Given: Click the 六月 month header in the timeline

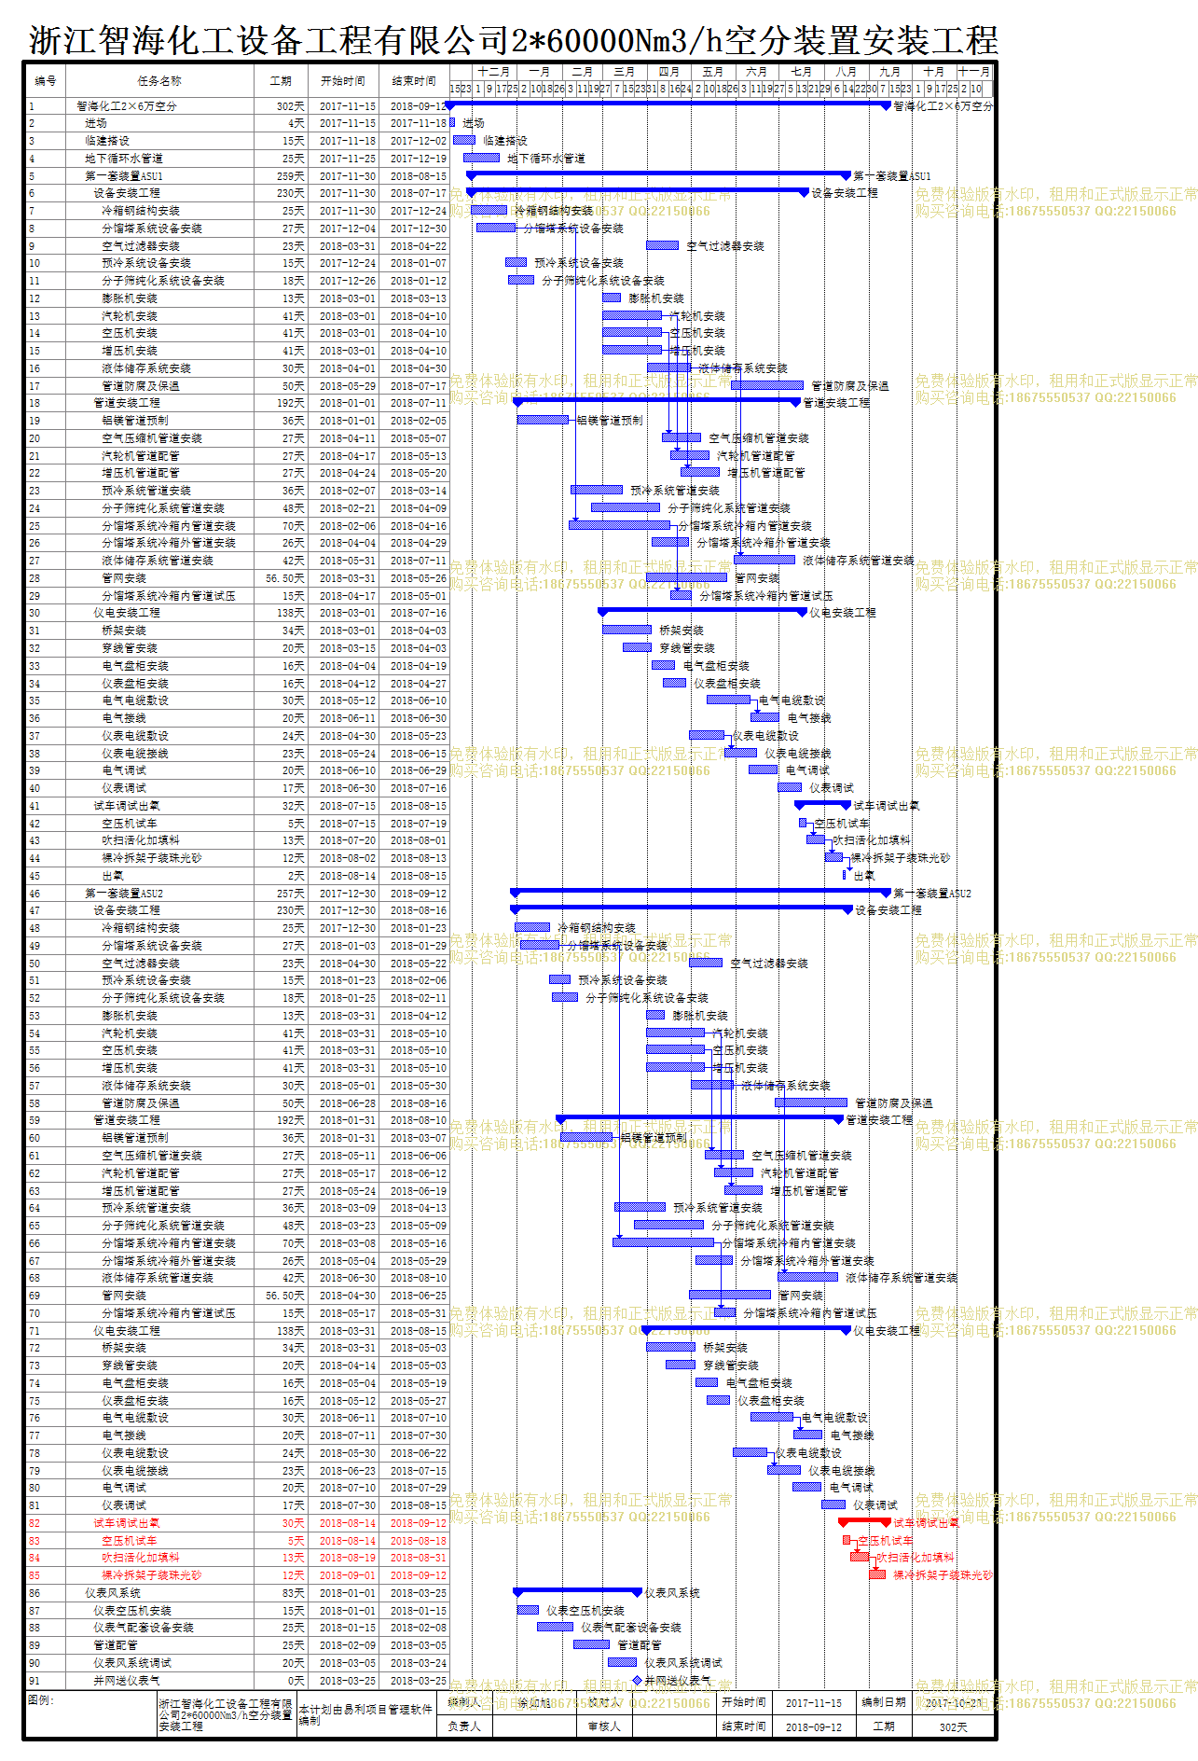Looking at the screenshot, I should tap(756, 72).
